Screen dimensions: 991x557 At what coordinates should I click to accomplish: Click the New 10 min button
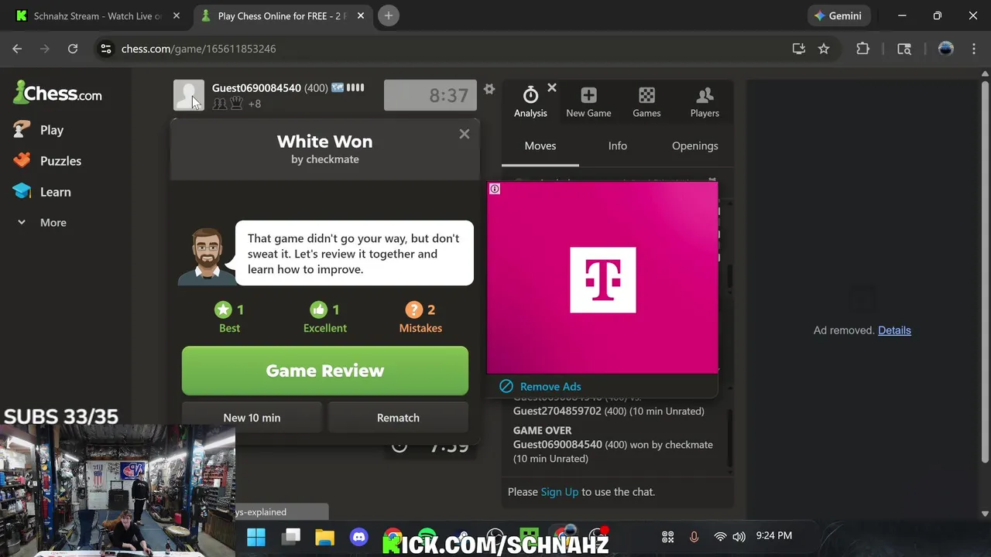(252, 418)
